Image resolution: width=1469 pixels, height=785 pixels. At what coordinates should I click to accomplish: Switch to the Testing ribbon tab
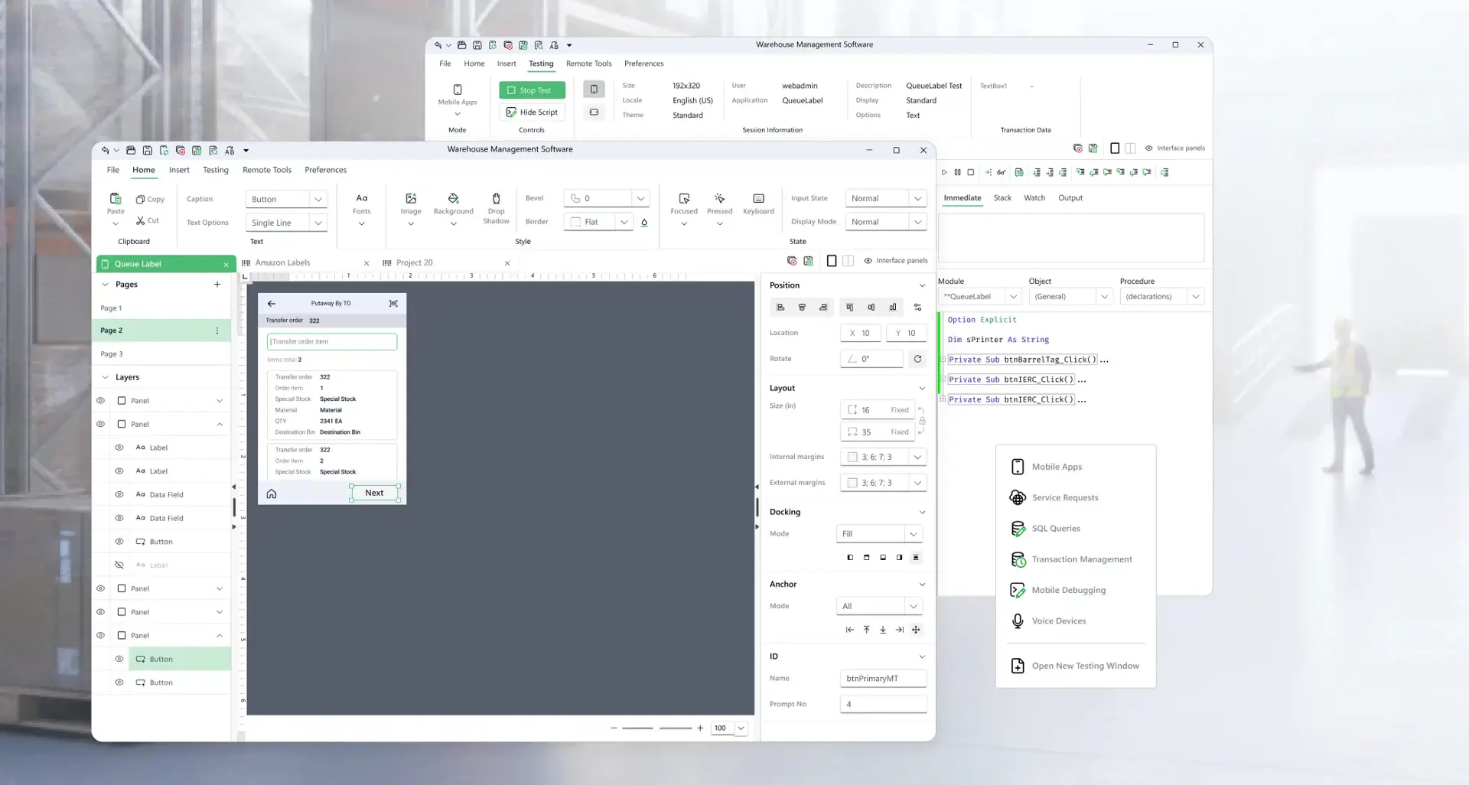[x=215, y=170]
